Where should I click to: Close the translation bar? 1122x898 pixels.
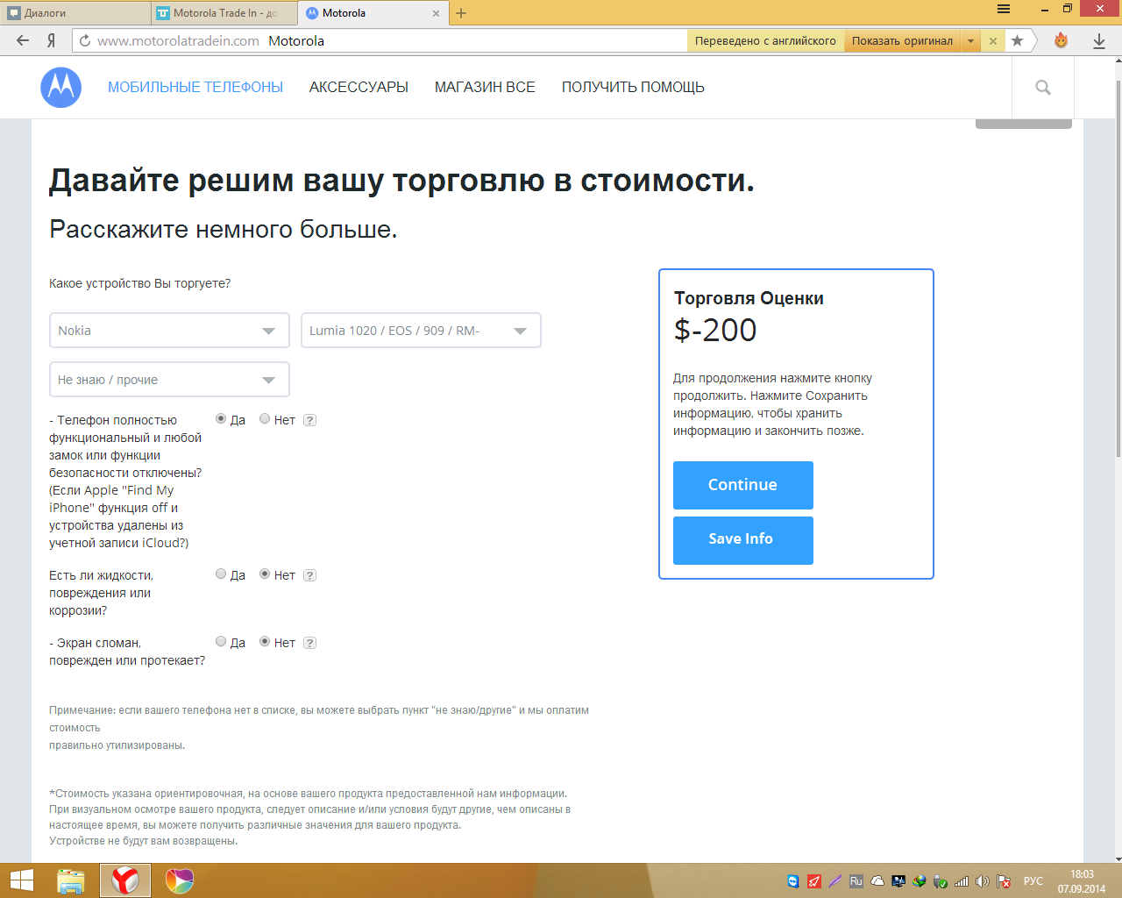coord(992,40)
